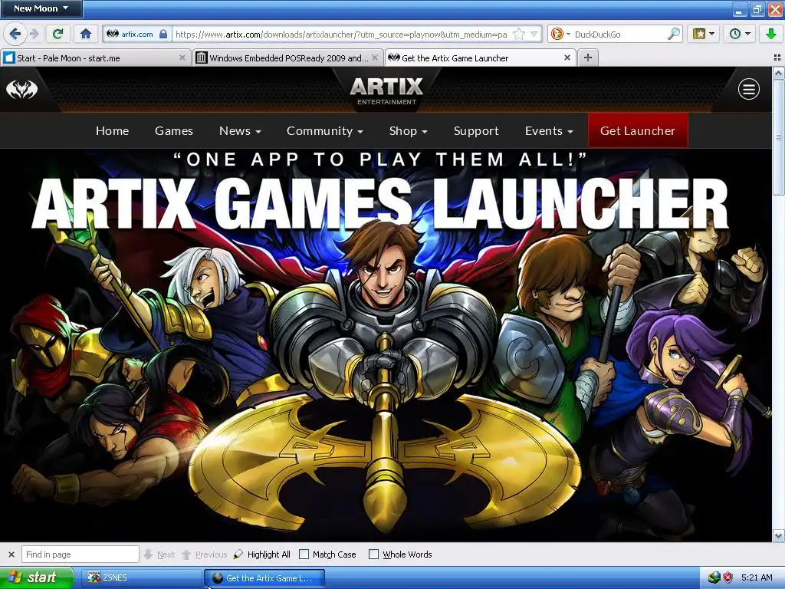Expand the Community dropdown menu
785x589 pixels.
[x=324, y=130]
